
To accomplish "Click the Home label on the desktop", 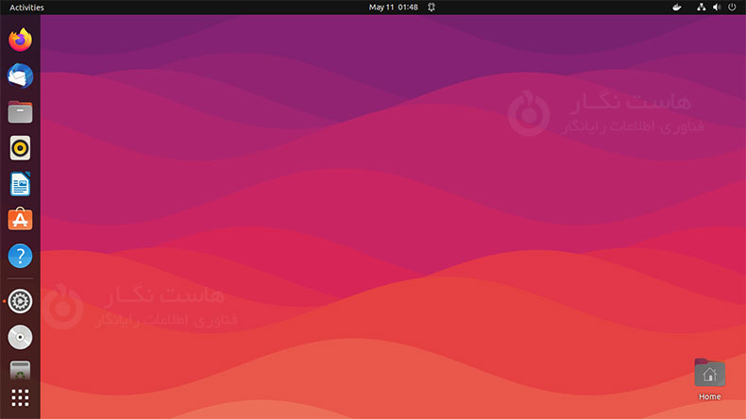I will pos(709,397).
